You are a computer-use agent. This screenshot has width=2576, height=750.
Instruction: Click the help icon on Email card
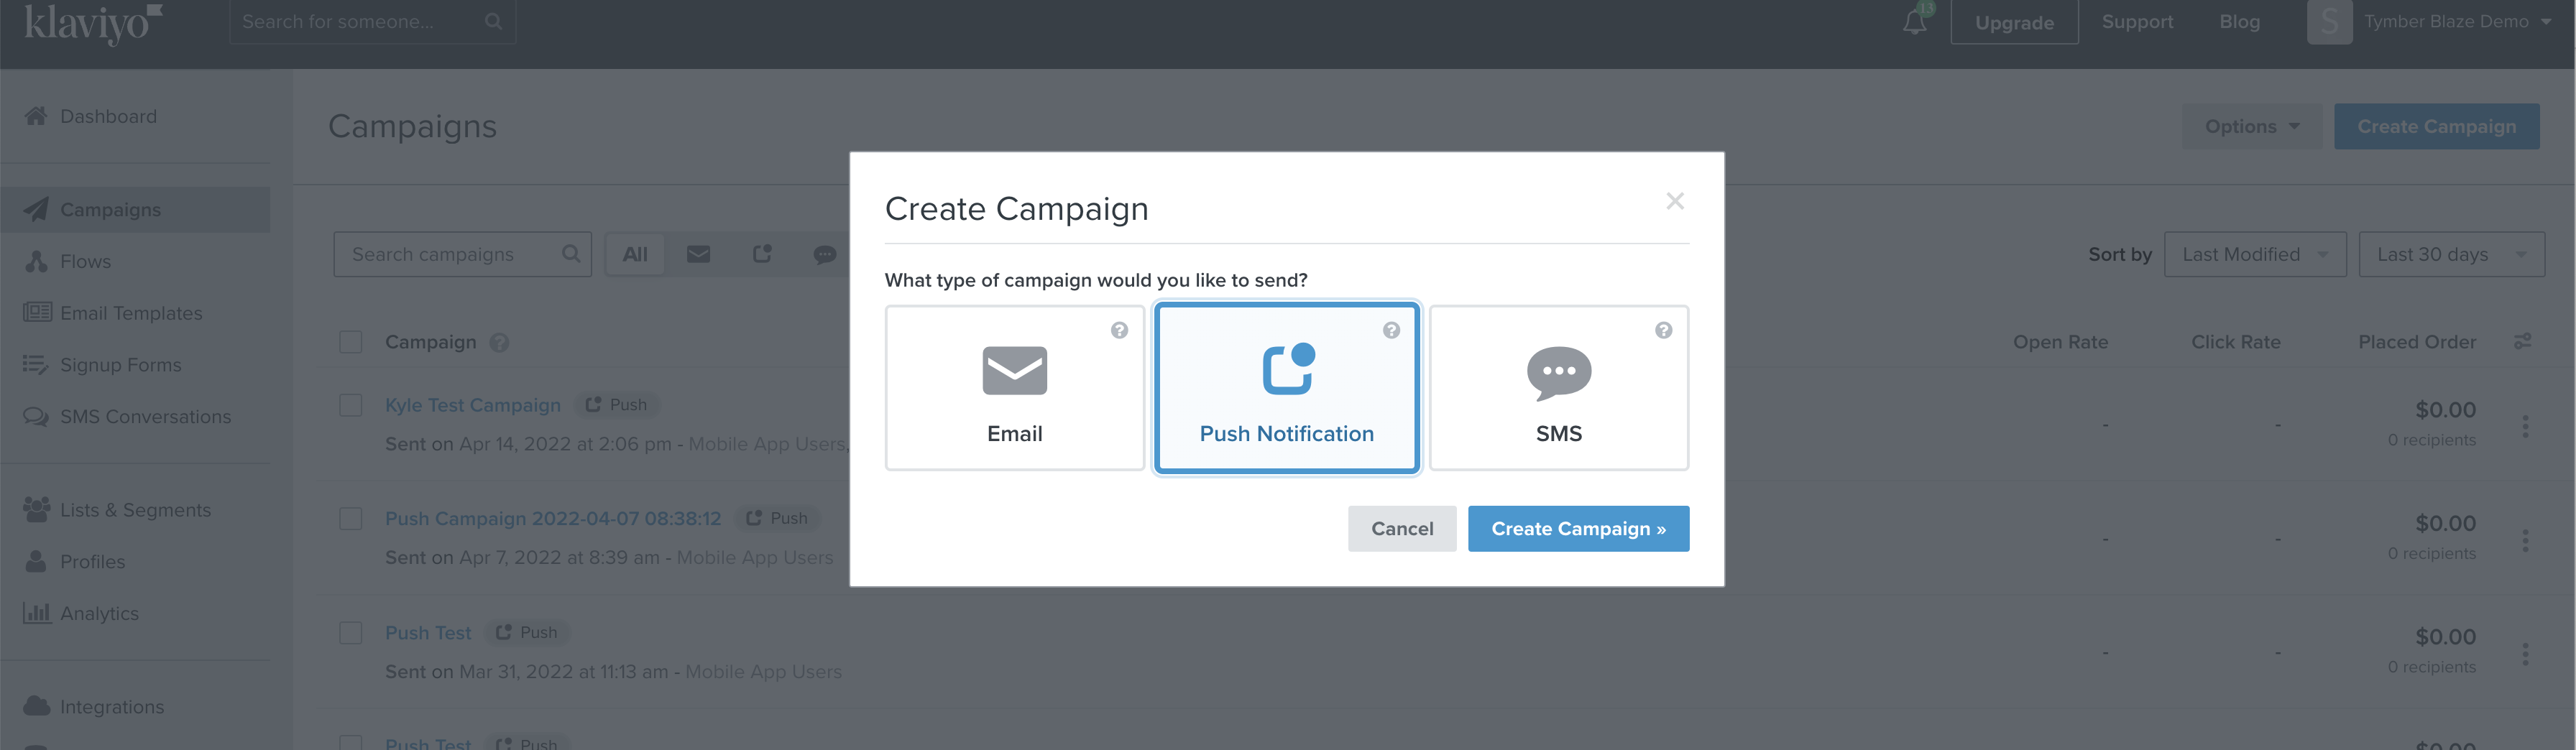pyautogui.click(x=1119, y=330)
